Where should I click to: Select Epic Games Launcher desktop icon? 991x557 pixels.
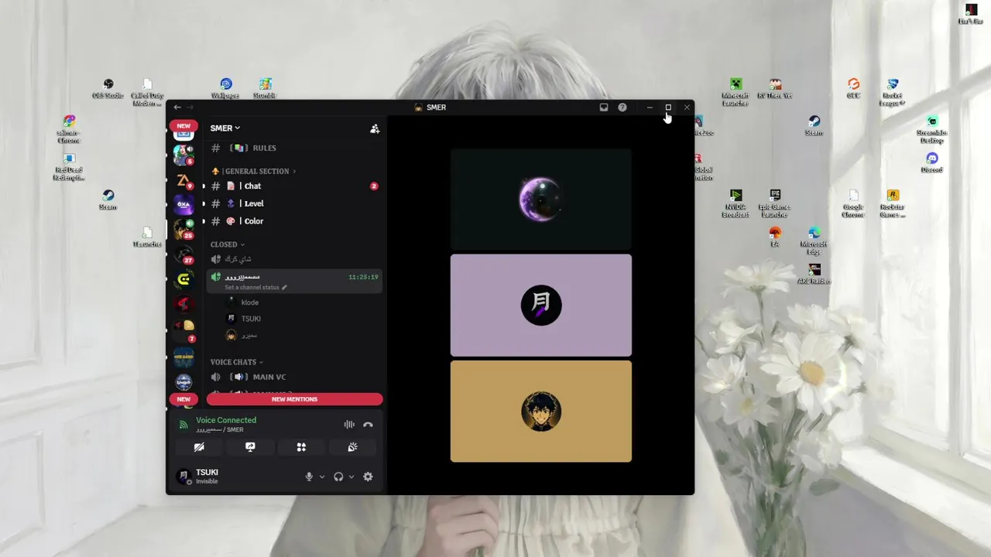(x=774, y=204)
